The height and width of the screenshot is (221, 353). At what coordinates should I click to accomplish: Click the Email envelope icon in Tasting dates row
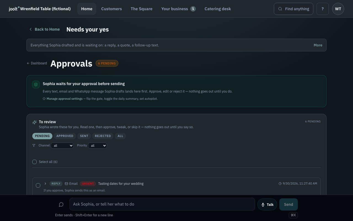pyautogui.click(x=66, y=184)
